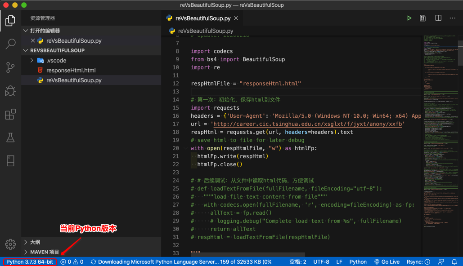The image size is (463, 266).
Task: Open the Manage gear icon
Action: [x=10, y=244]
